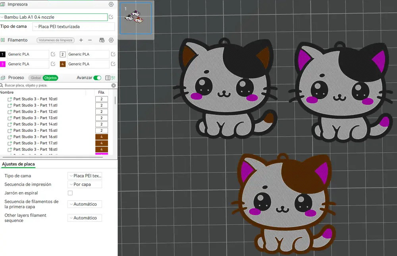Edit filament 4 Generic PLA preset
This screenshot has width=397, height=256.
(113, 64)
